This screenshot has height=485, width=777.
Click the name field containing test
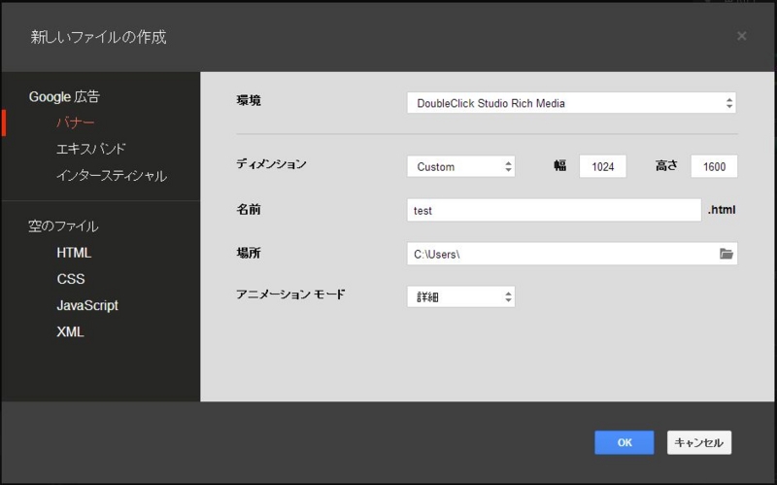pos(554,210)
